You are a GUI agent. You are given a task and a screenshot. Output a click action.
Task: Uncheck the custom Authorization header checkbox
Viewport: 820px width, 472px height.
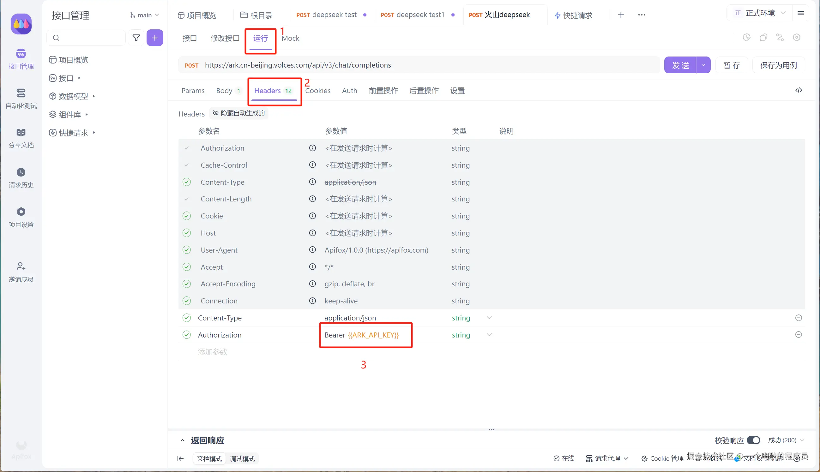pyautogui.click(x=187, y=335)
